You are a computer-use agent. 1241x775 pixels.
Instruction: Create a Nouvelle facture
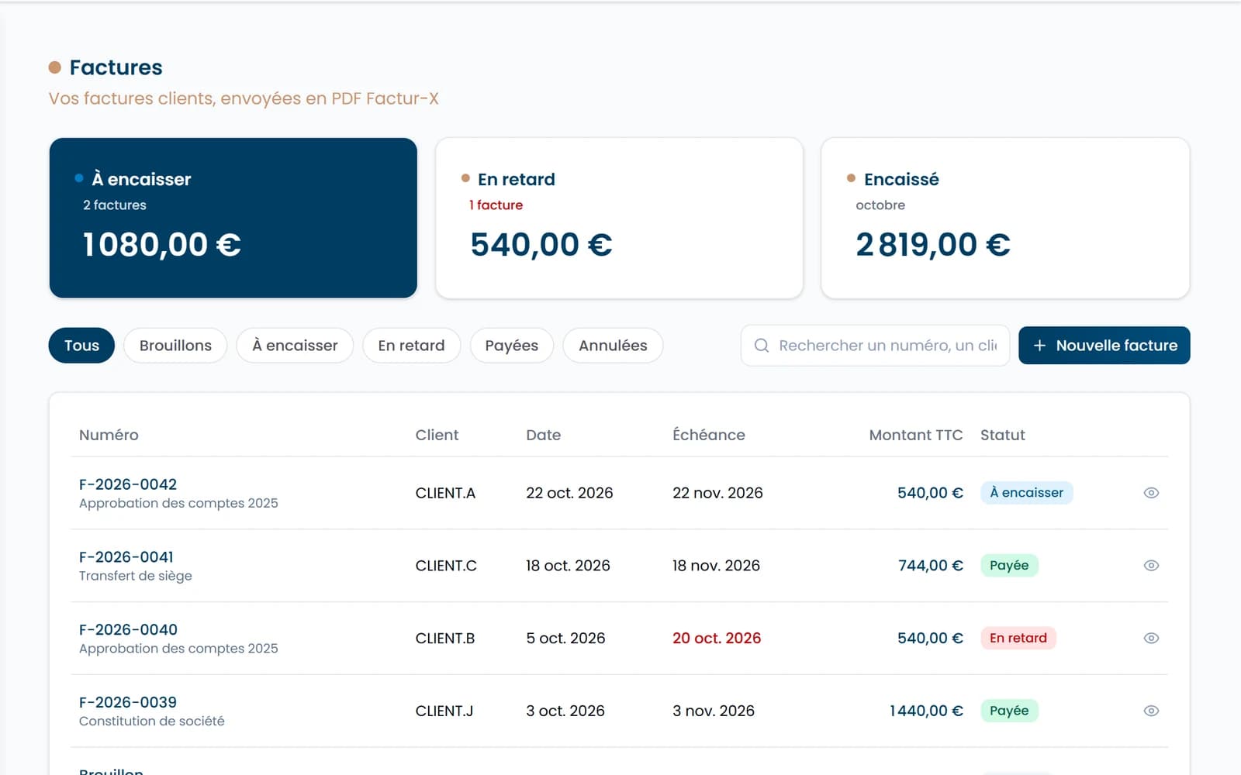(x=1104, y=346)
